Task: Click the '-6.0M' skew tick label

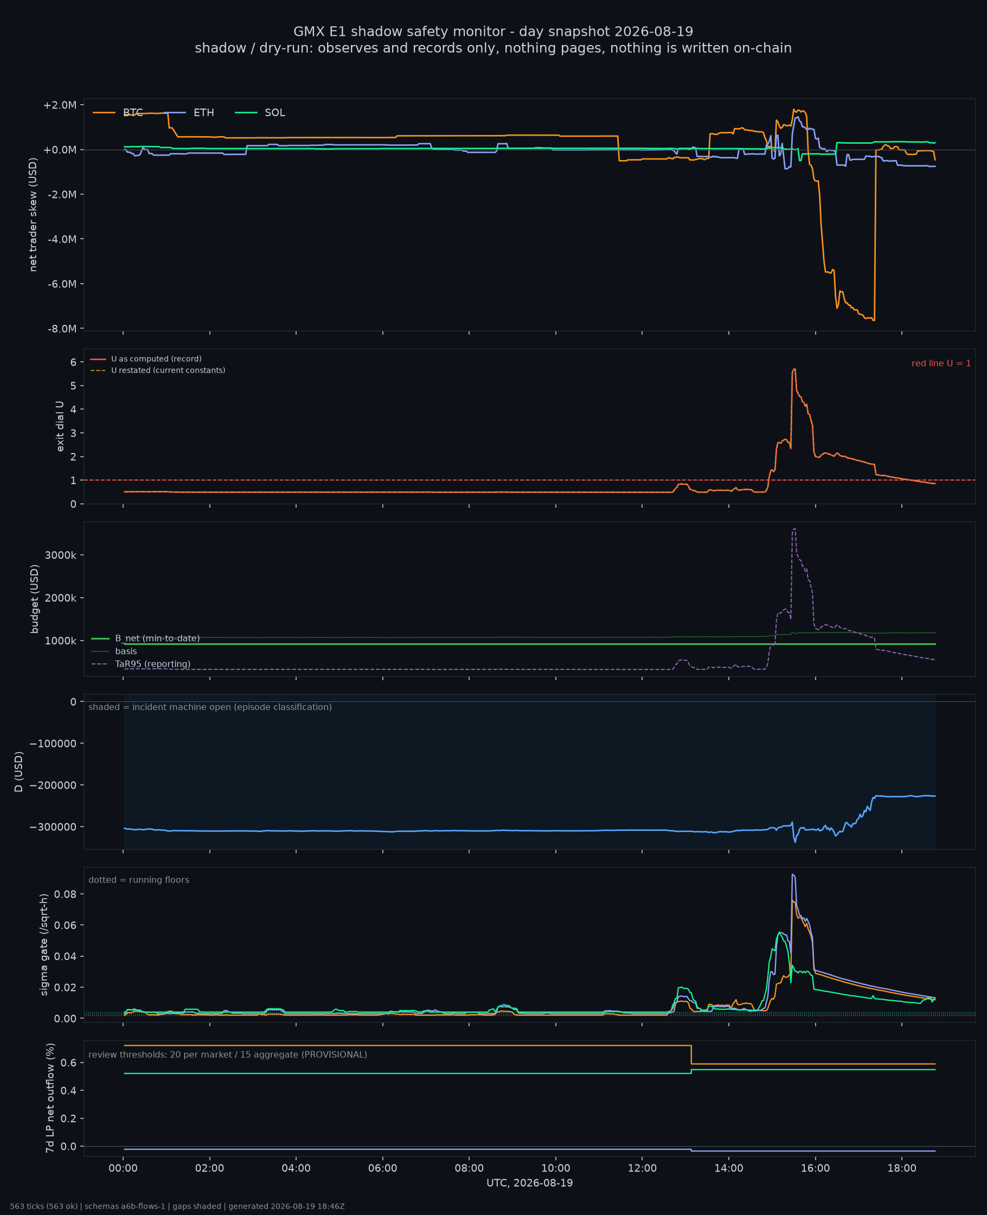Action: coord(61,284)
